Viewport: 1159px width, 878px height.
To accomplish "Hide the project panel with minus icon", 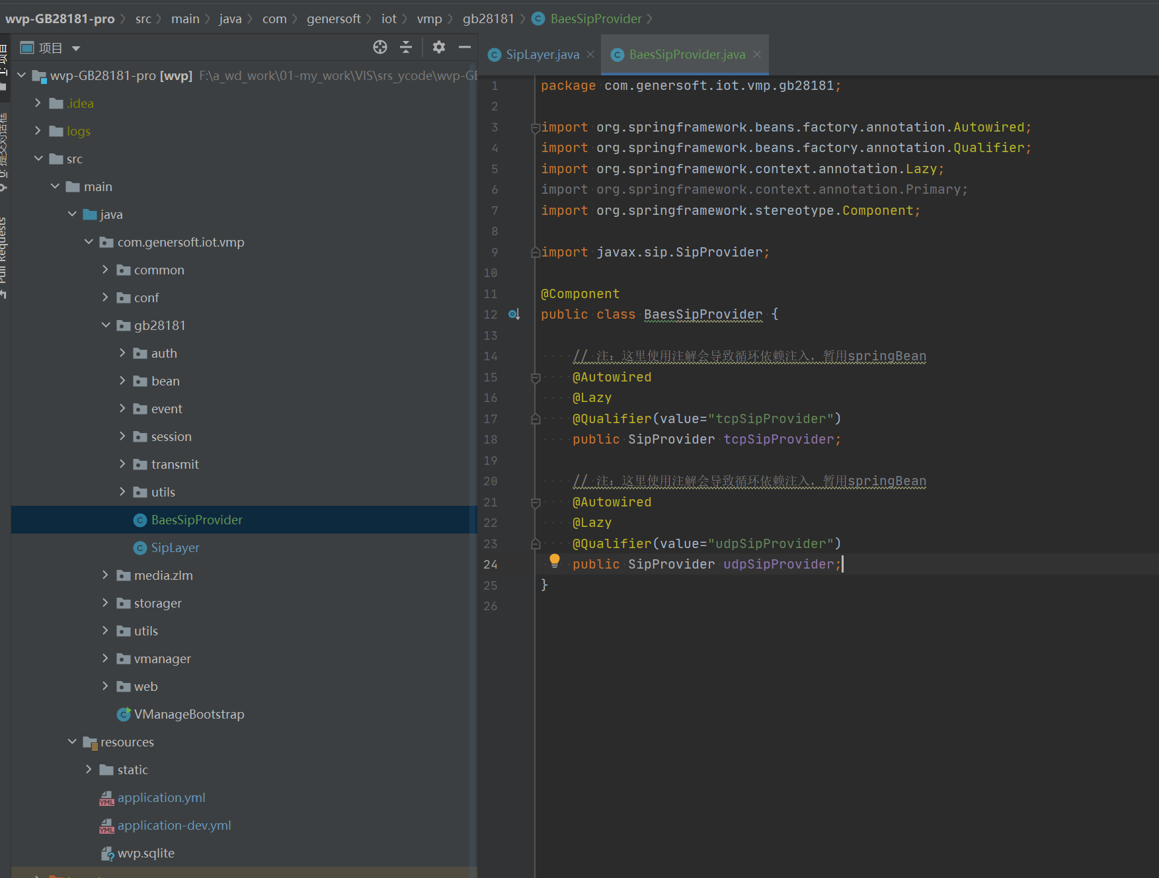I will pos(465,47).
